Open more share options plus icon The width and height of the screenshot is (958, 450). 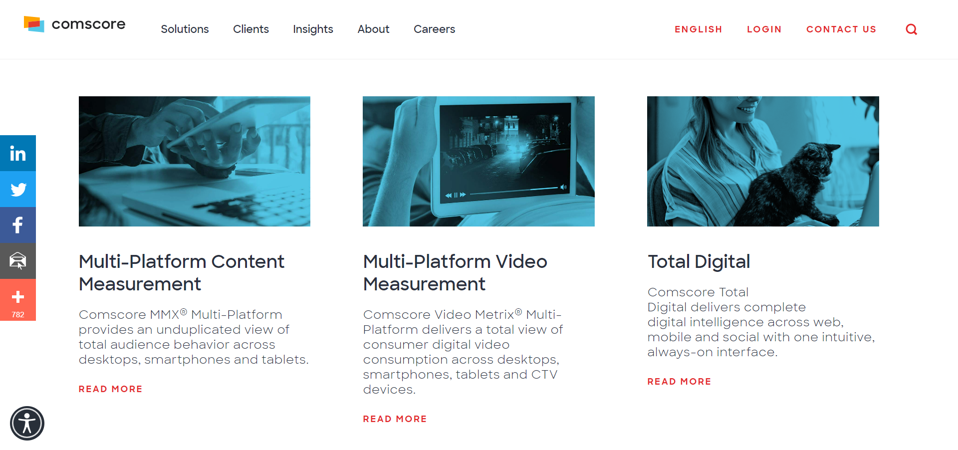point(18,300)
